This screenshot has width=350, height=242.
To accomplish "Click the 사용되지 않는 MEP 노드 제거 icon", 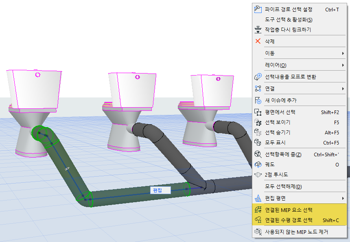I will pyautogui.click(x=258, y=232).
